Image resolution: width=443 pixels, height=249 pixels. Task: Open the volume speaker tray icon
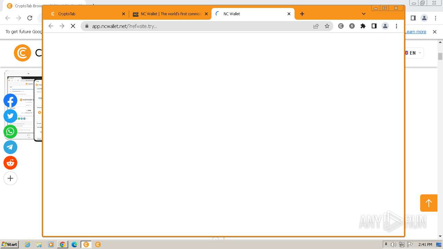pos(394,245)
